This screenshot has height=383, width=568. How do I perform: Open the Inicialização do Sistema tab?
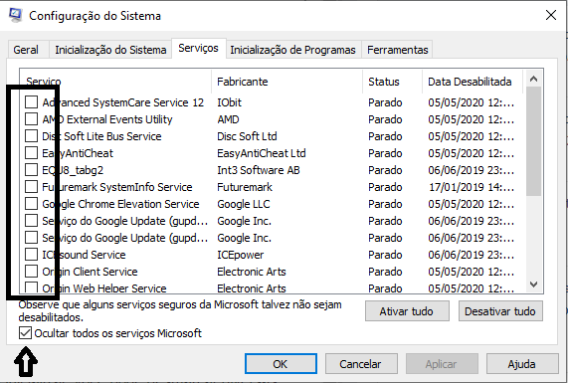pos(110,50)
